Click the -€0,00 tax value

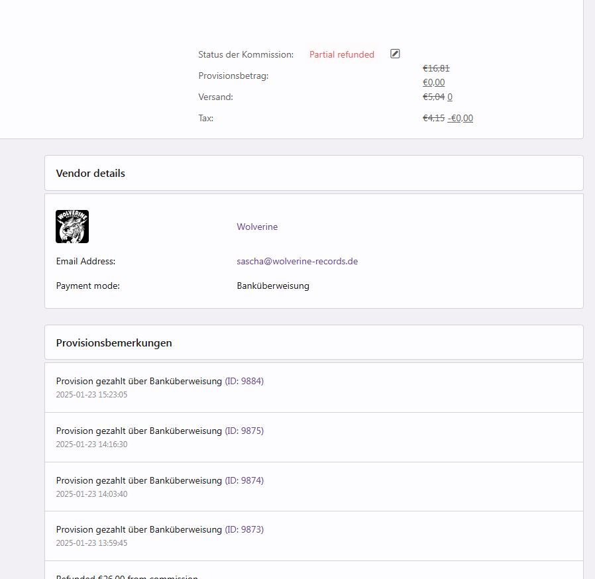(460, 118)
